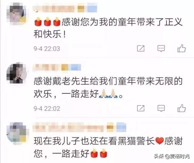
Task: Tap blue badge beside first username
Action: (x=92, y=8)
